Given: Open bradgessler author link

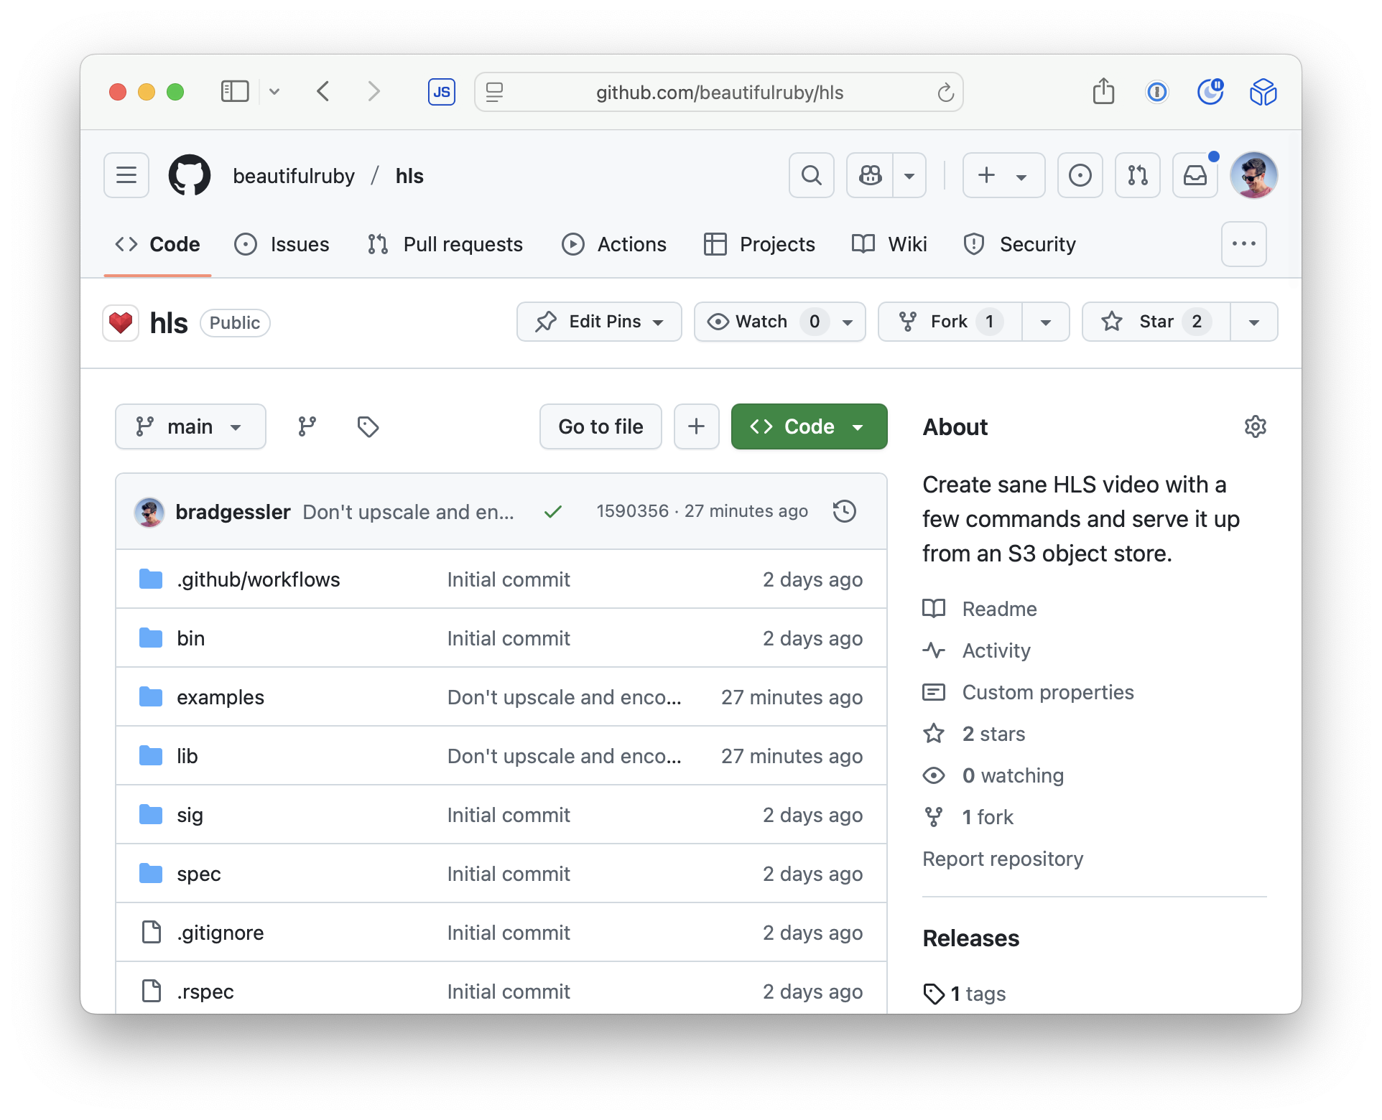Looking at the screenshot, I should click(x=233, y=512).
